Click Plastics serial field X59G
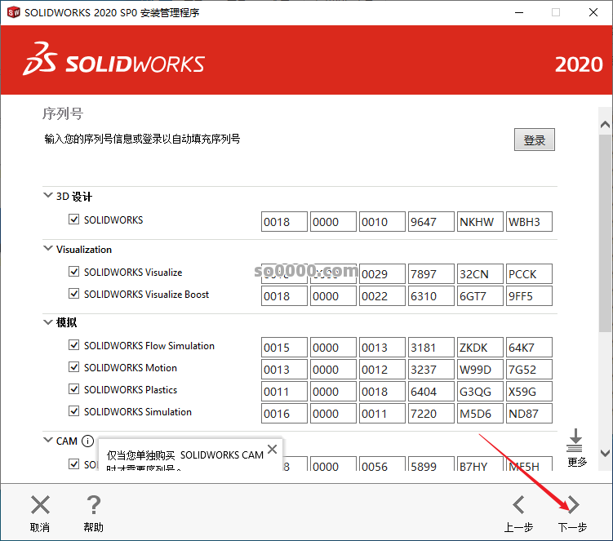The height and width of the screenshot is (541, 613). point(530,392)
